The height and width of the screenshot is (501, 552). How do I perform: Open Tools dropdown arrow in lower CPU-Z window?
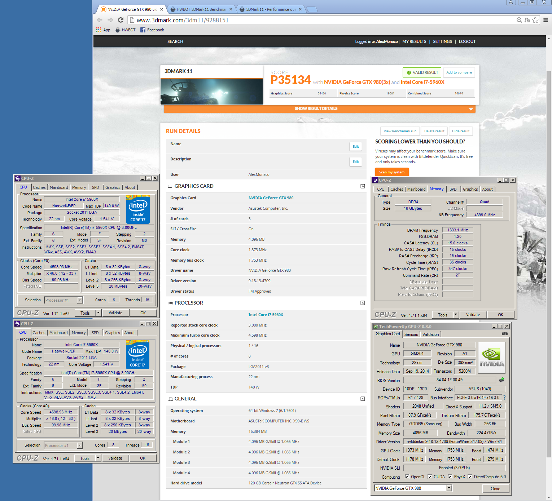click(98, 458)
